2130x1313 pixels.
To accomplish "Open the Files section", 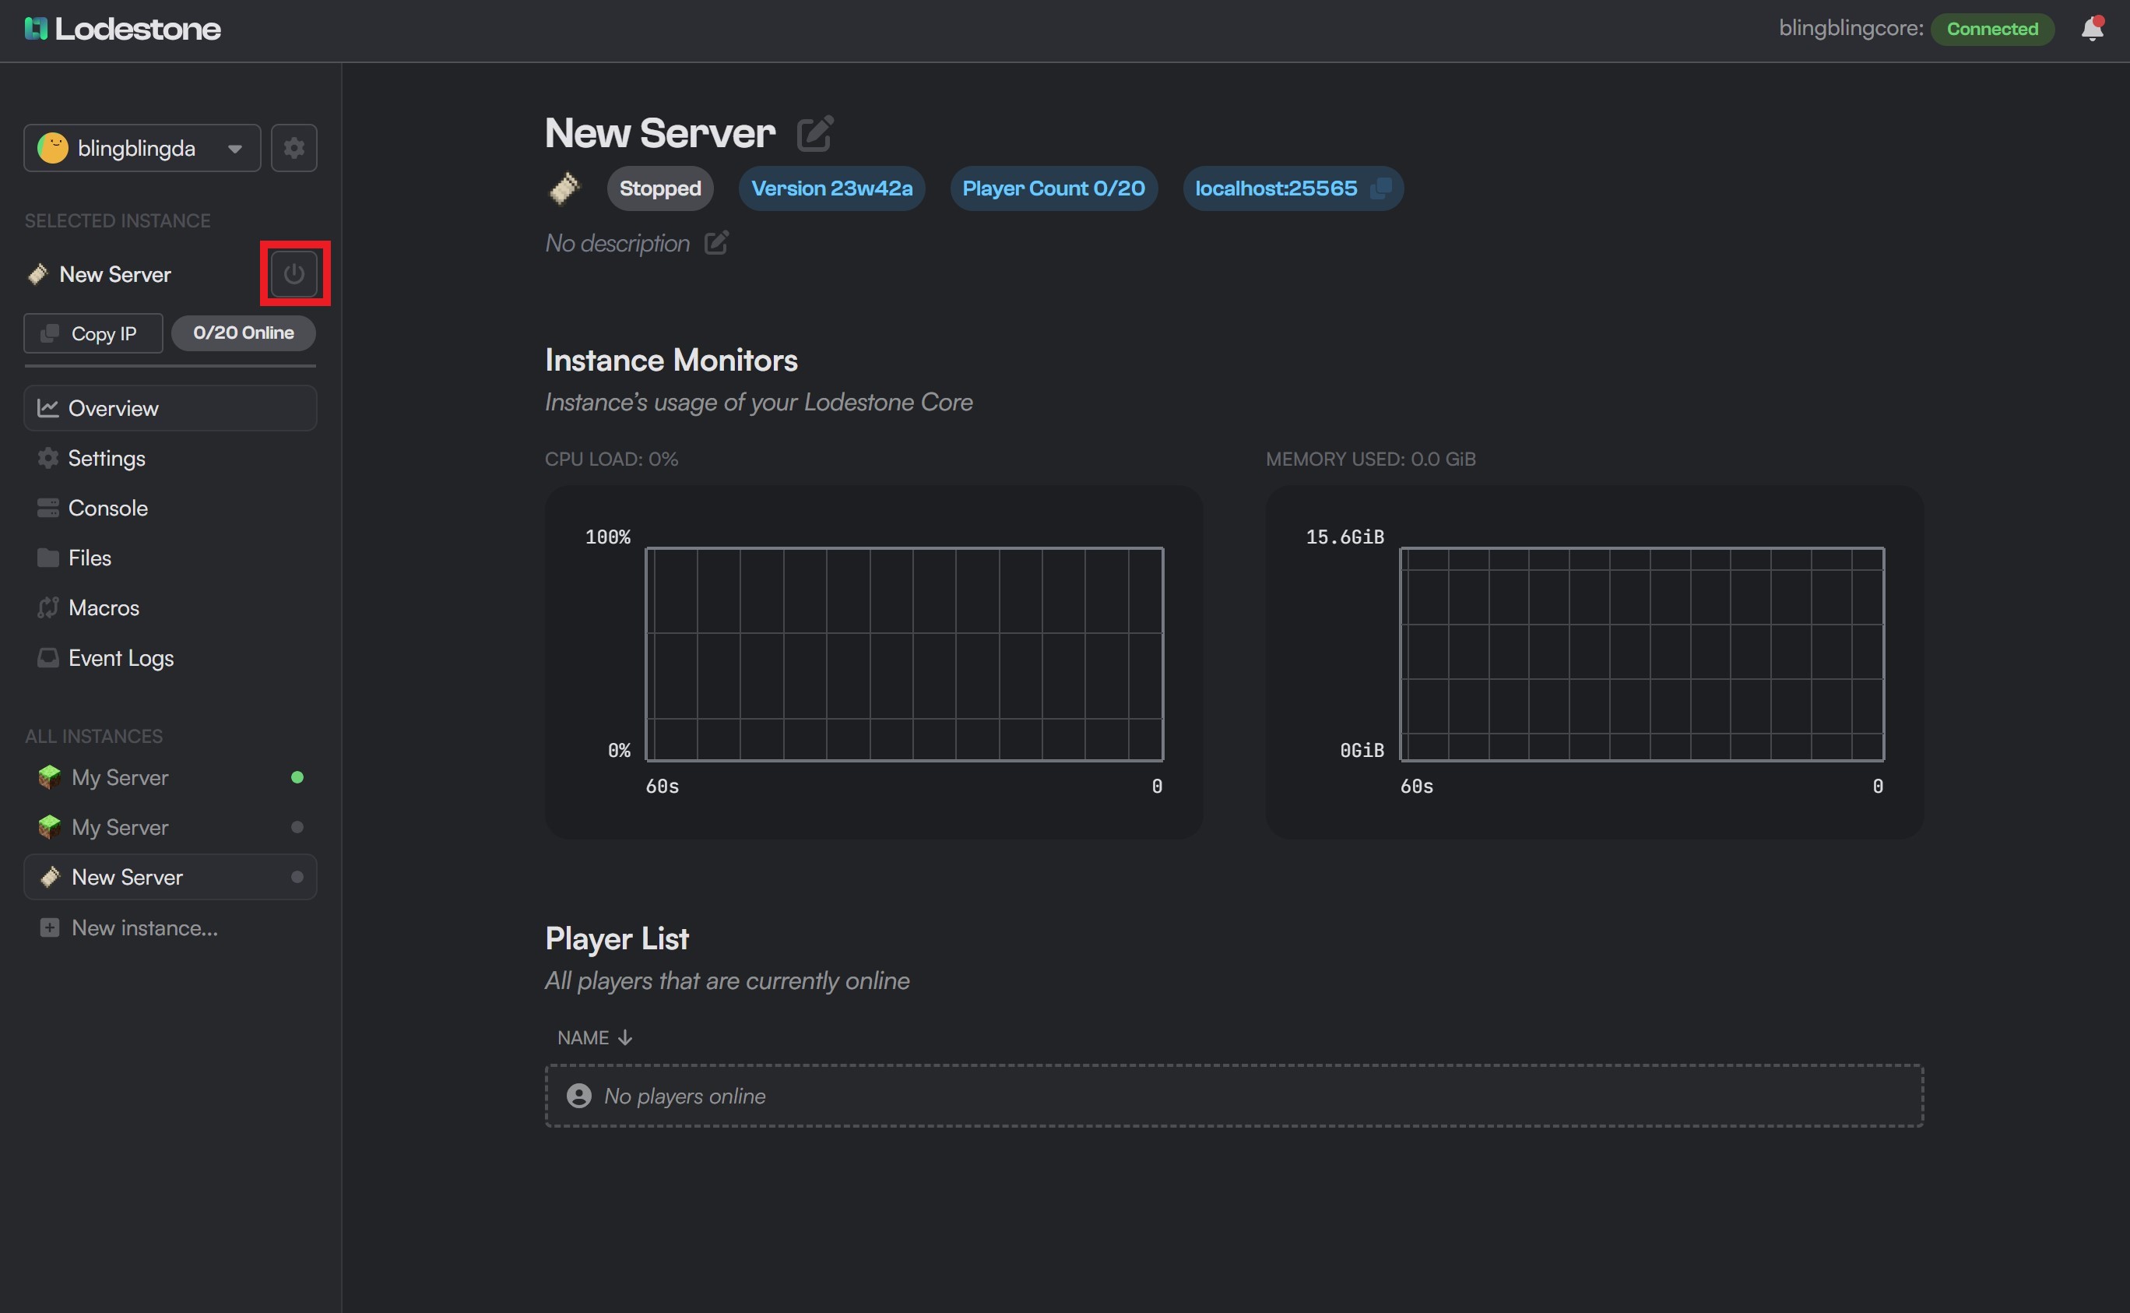I will [90, 557].
